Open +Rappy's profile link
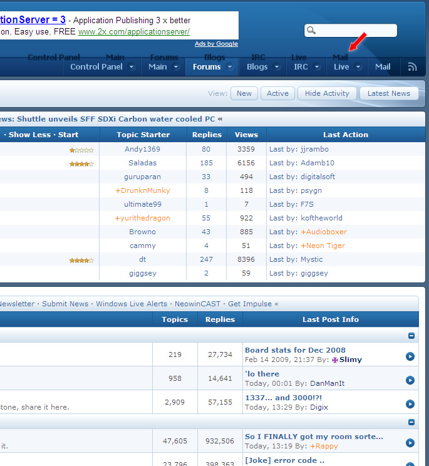429x466 pixels. coord(324,446)
